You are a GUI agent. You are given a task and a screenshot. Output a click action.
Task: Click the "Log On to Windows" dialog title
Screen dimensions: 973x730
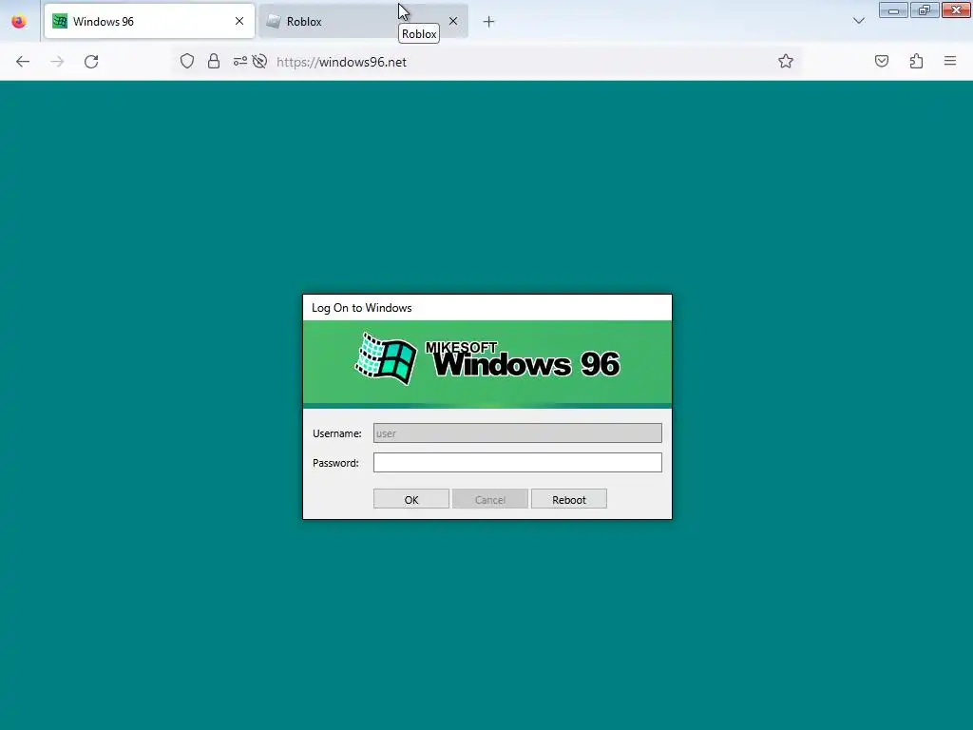point(362,308)
